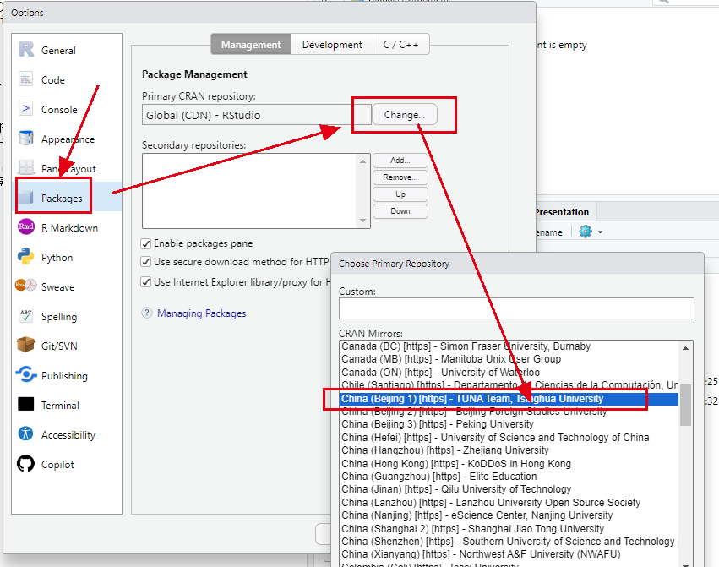Toggle Use secure download method checkbox
This screenshot has width=719, height=567.
point(146,262)
